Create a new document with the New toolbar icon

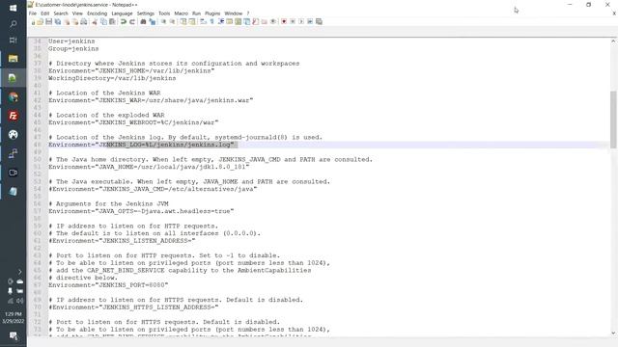(x=33, y=22)
